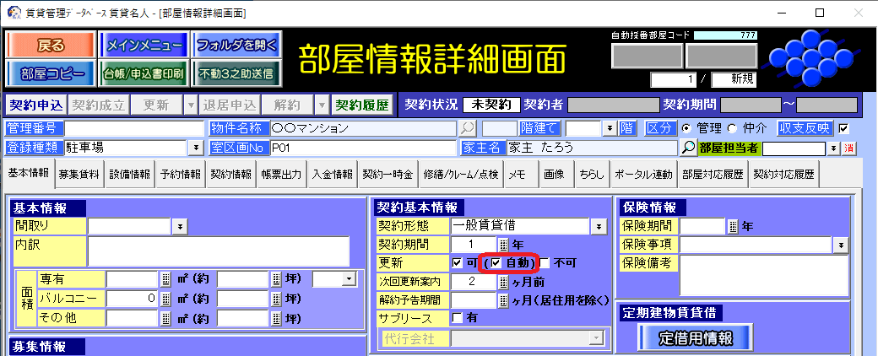
Task: Enable the サブリース 有 checkbox
Action: 458,318
